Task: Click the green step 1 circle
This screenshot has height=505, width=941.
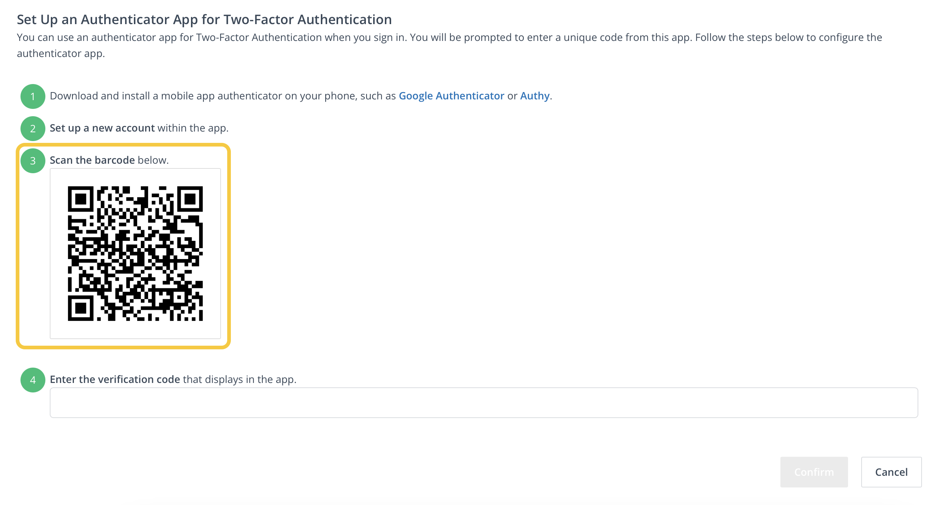Action: [33, 96]
